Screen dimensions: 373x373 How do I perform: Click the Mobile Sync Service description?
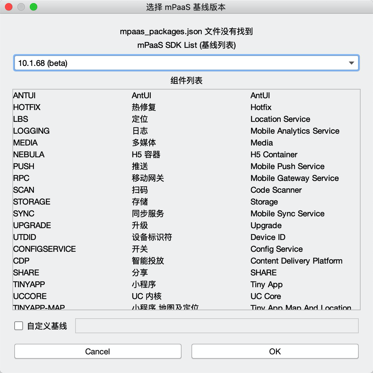tap(288, 214)
